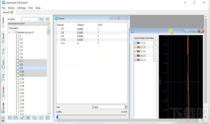The image size is (210, 124).
Task: Increase the Time value with up stepper
Action: pyautogui.click(x=126, y=106)
